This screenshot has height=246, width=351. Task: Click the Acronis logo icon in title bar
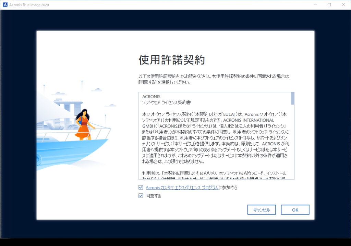pos(5,5)
